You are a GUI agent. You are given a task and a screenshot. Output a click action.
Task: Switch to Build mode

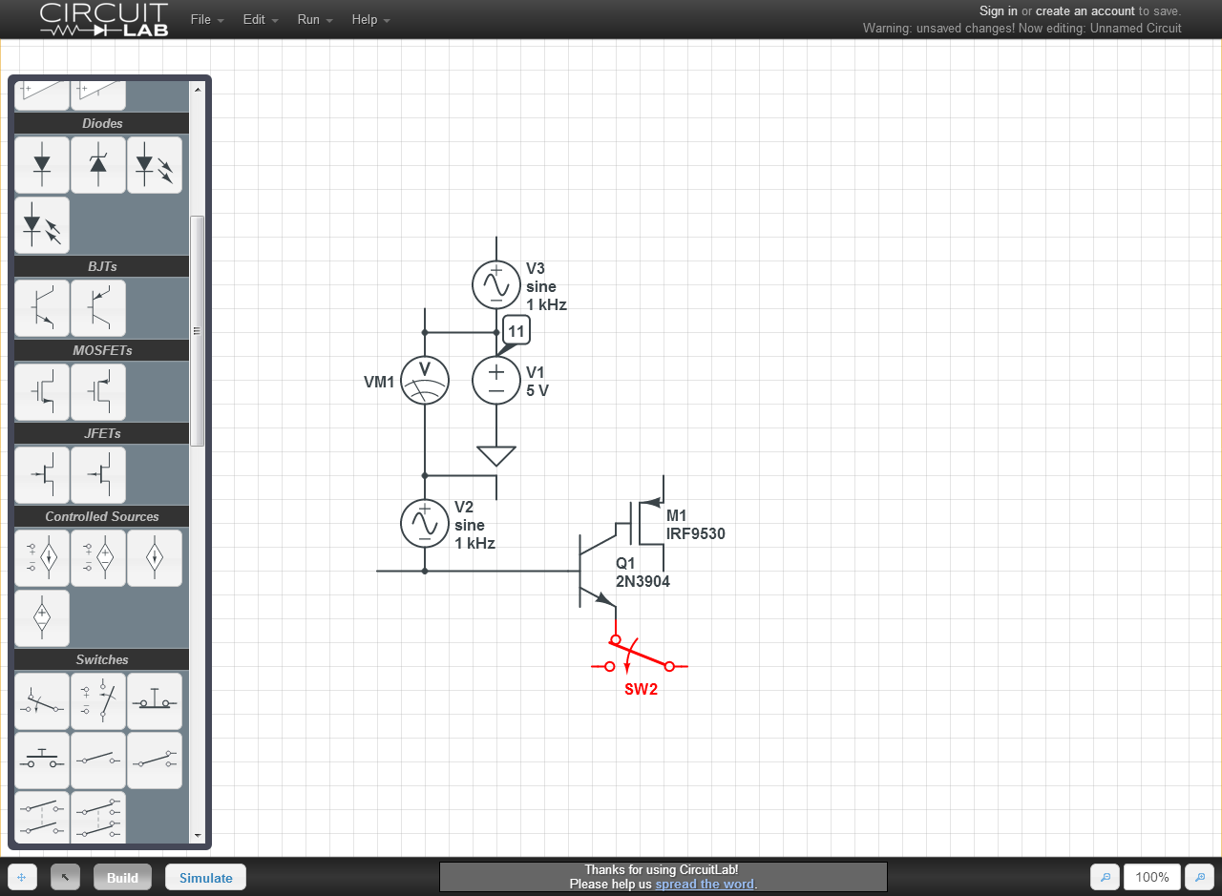pos(122,877)
